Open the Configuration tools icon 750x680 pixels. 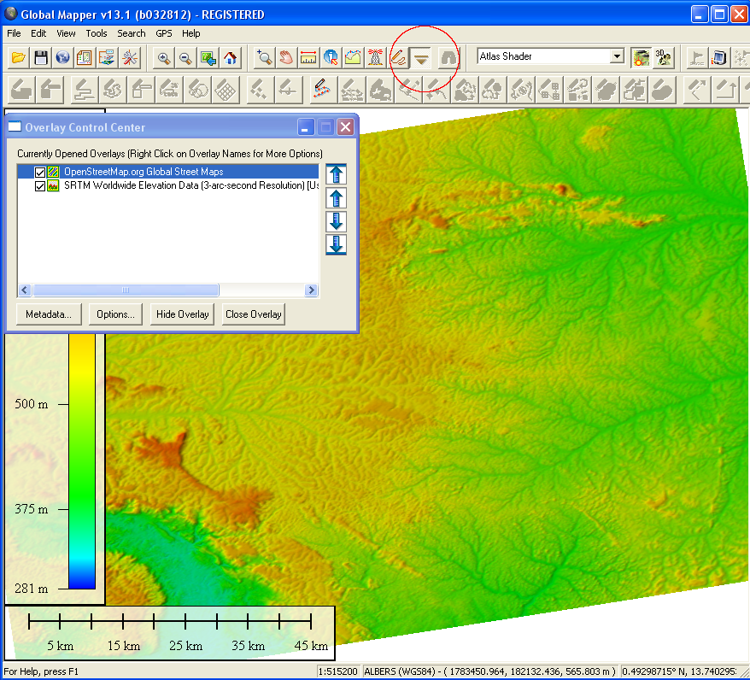tap(129, 58)
